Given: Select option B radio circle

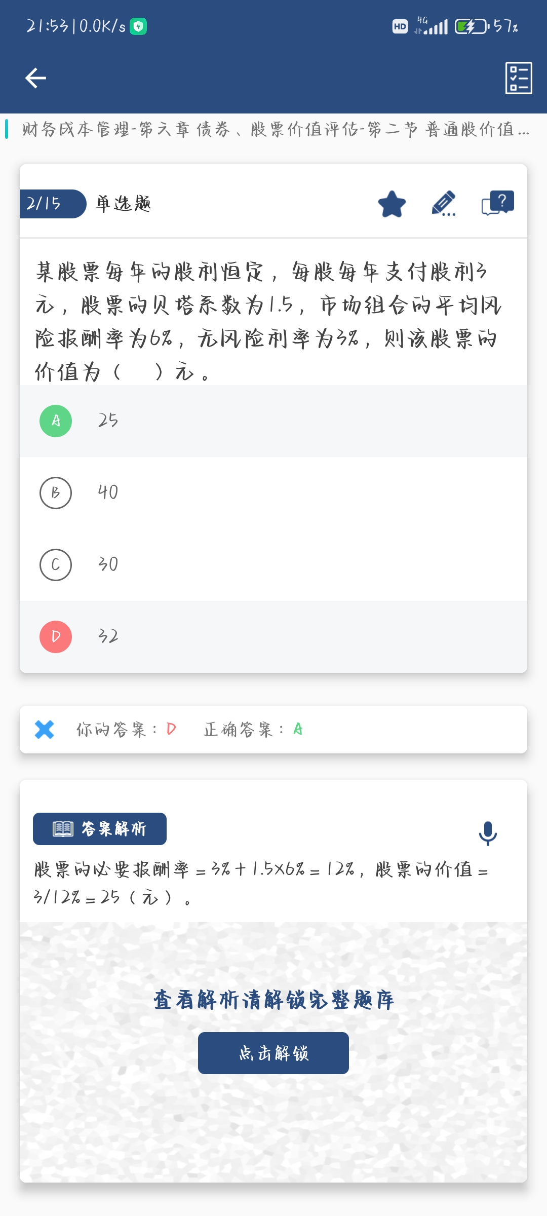Looking at the screenshot, I should pyautogui.click(x=56, y=493).
